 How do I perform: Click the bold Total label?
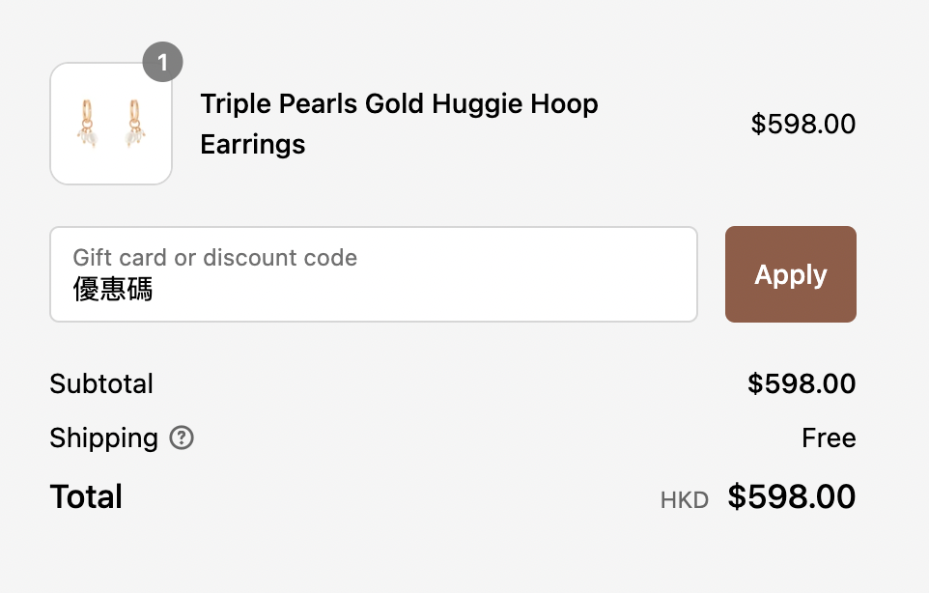[86, 496]
